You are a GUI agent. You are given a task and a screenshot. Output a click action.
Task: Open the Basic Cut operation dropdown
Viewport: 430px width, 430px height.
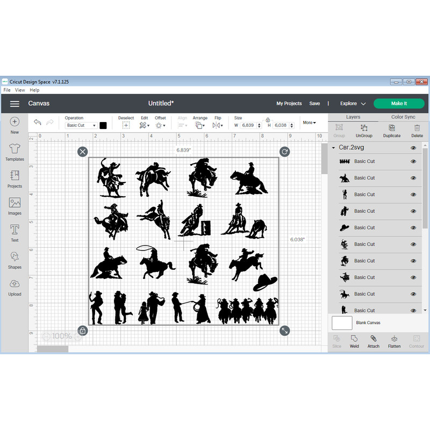tap(81, 125)
